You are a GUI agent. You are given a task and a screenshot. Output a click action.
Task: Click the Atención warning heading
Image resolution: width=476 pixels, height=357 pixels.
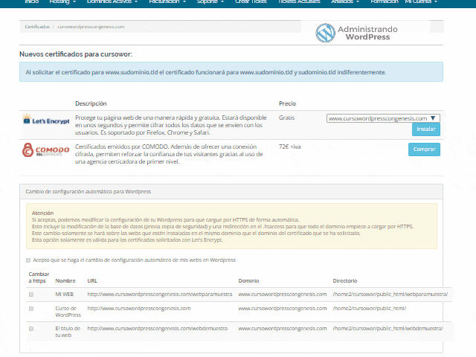click(43, 213)
